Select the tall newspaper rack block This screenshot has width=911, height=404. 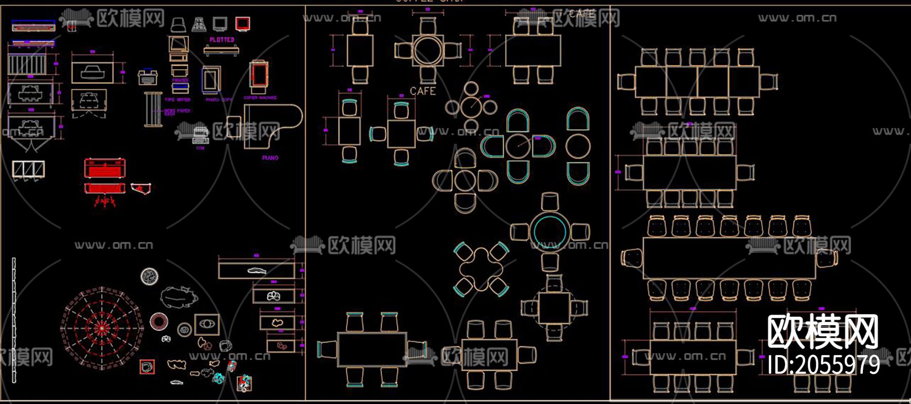click(x=152, y=109)
